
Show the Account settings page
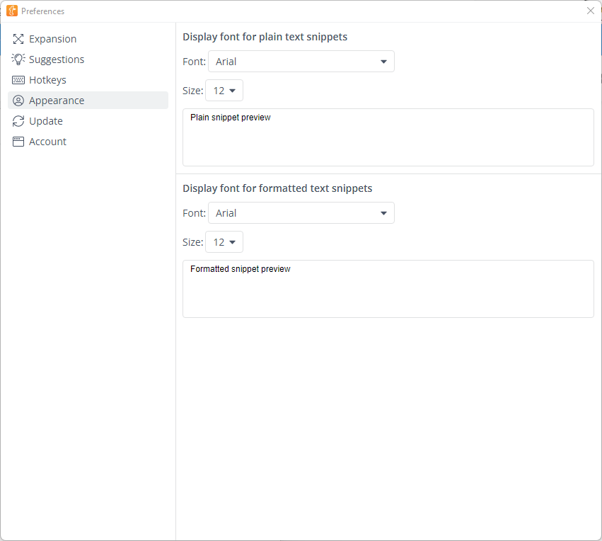47,142
